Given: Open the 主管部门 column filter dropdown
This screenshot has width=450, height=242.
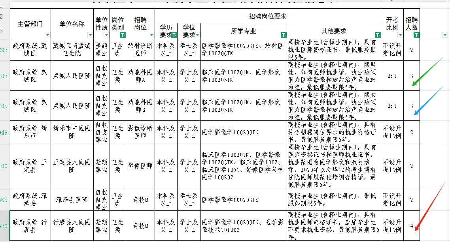Looking at the screenshot, I should (47, 35).
